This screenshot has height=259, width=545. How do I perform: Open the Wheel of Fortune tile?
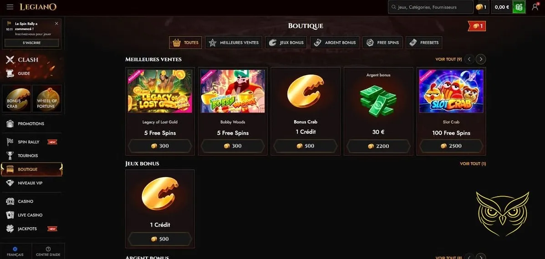tap(46, 99)
